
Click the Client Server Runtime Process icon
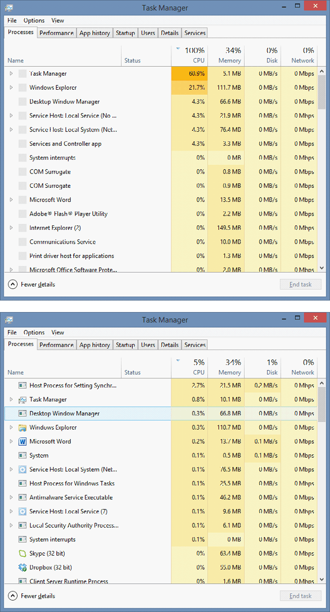[22, 581]
